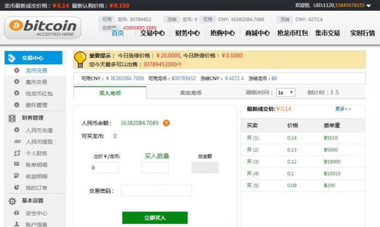This screenshot has height=227, width=380.
Task: Click the orange coin icon beside 人民币余额
Action: [166, 123]
